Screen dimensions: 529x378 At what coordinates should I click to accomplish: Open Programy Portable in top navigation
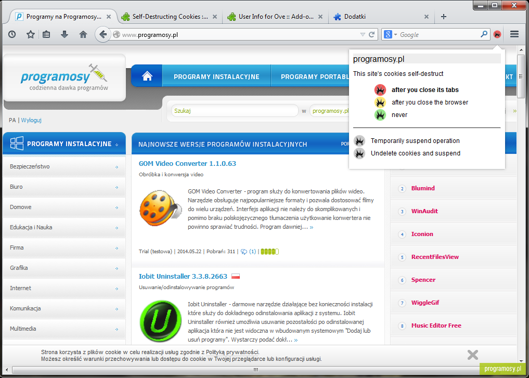[315, 76]
